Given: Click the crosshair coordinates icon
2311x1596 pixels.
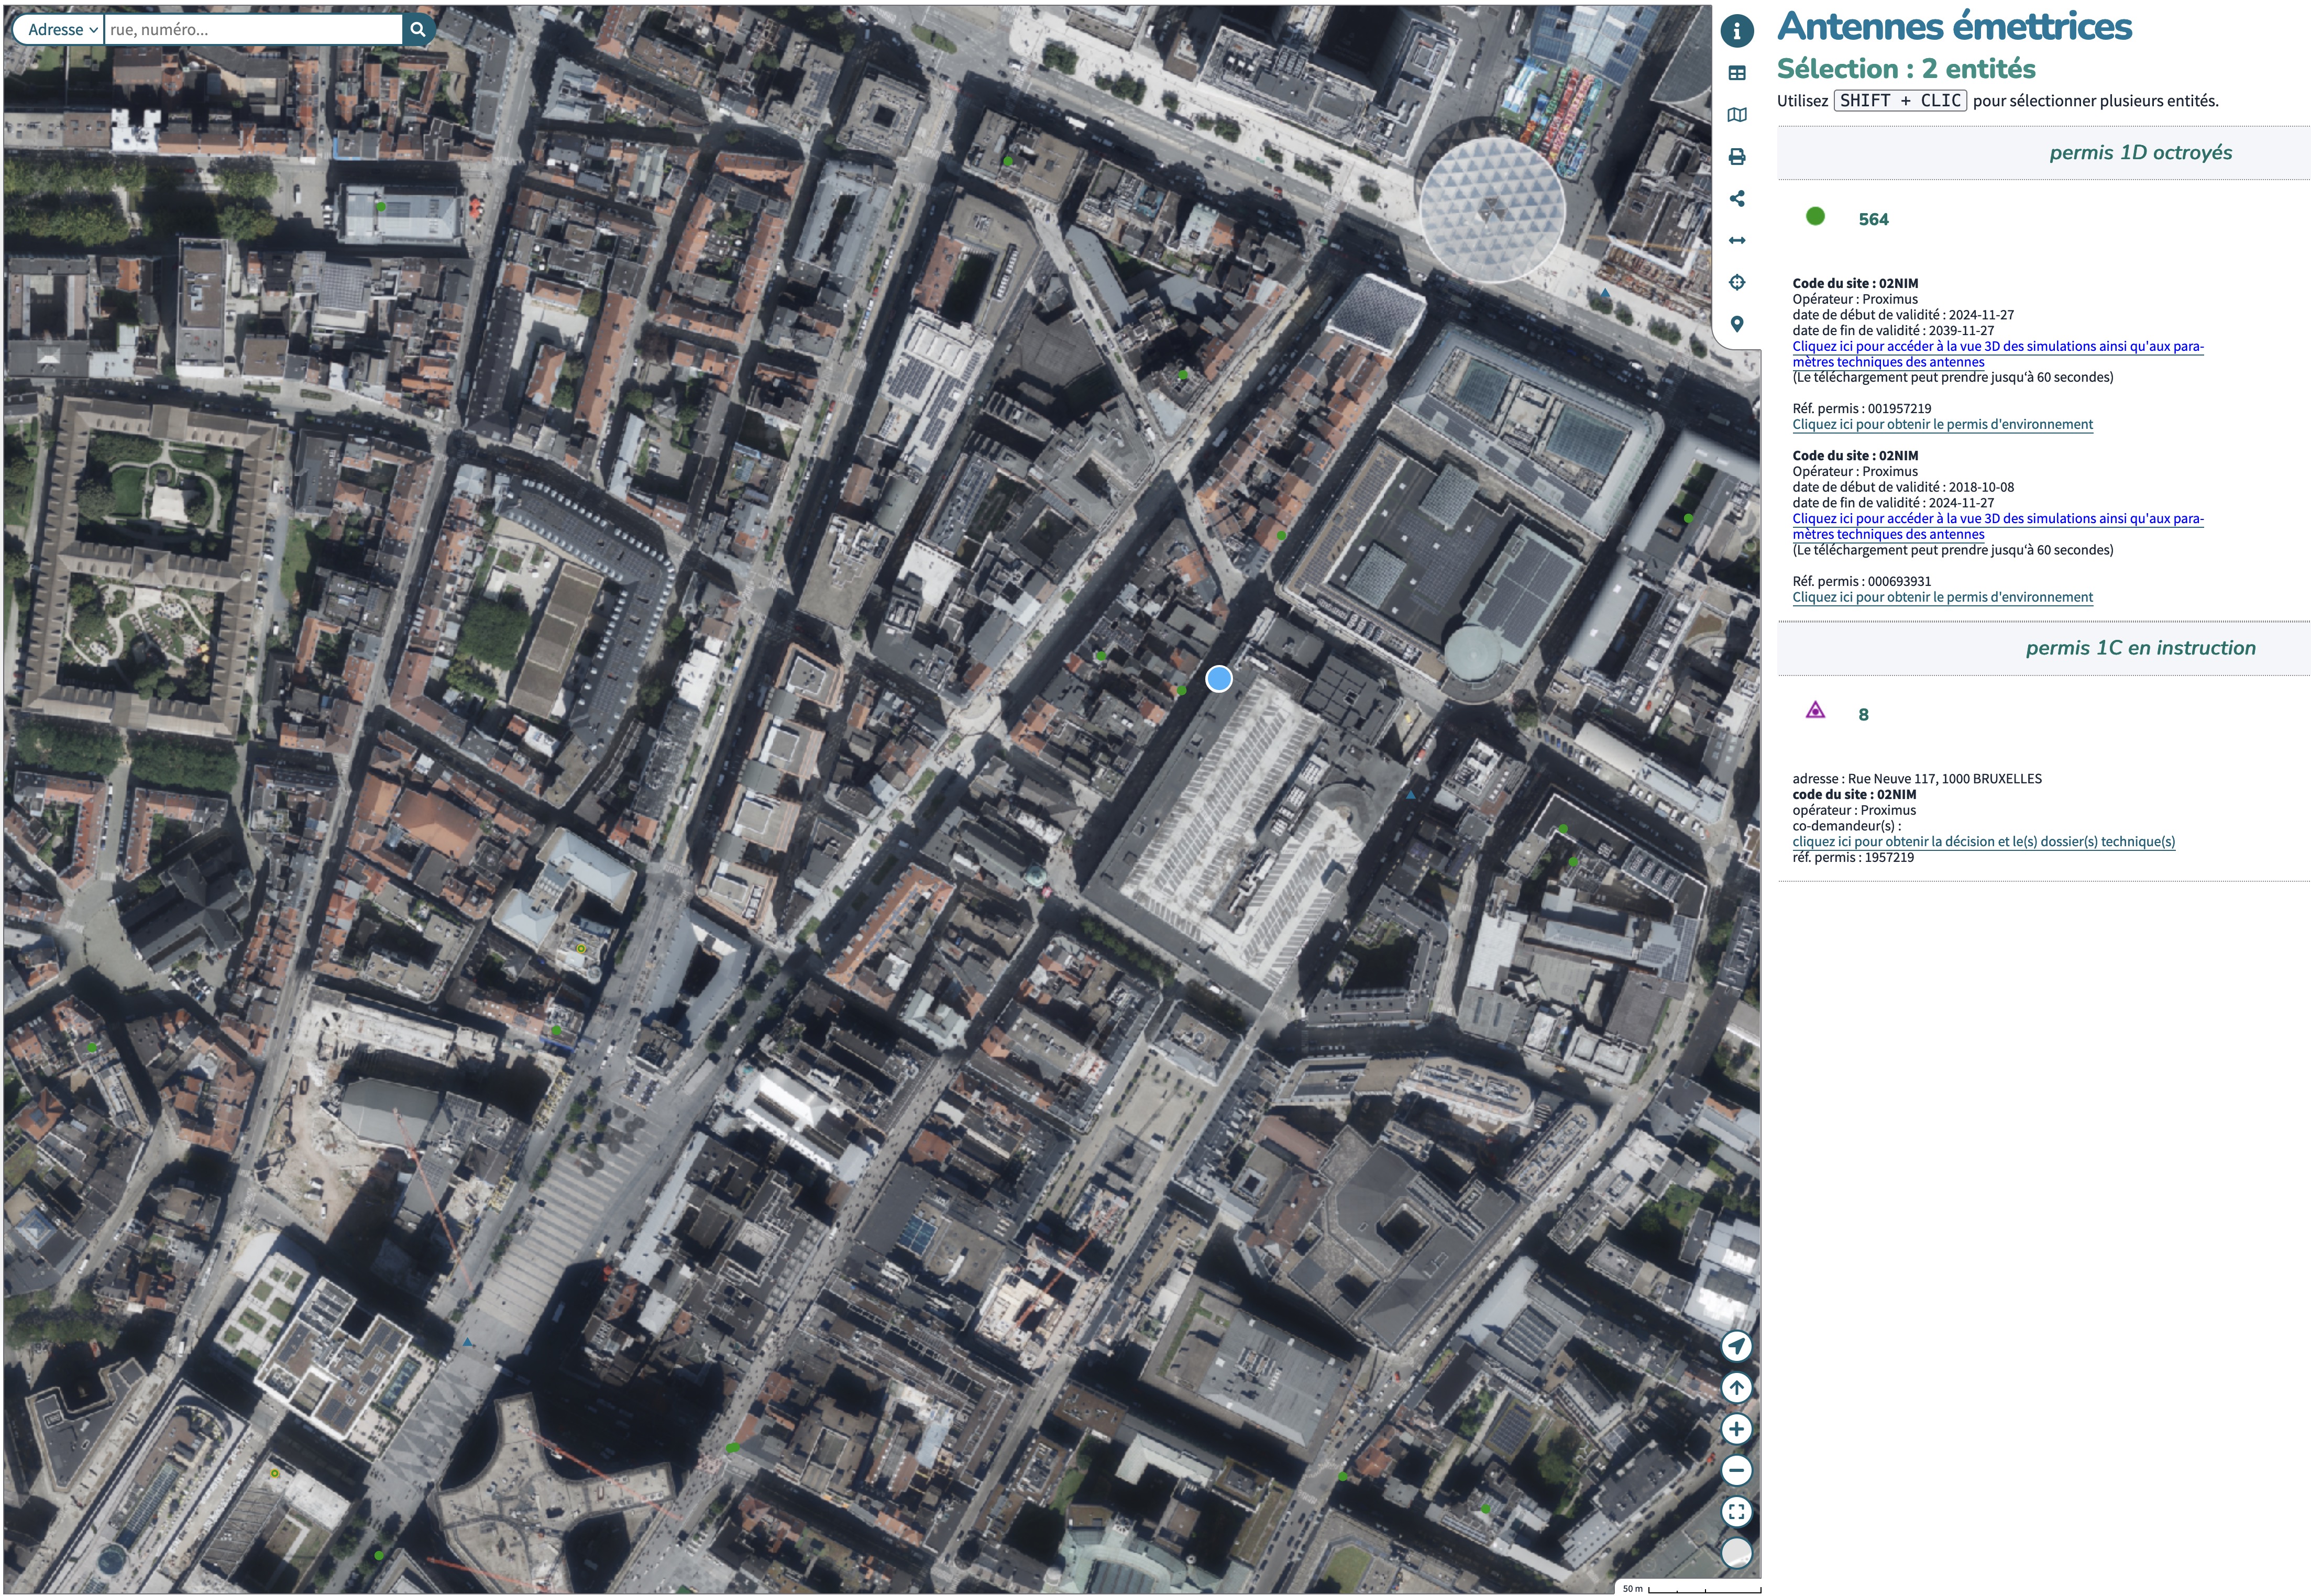Looking at the screenshot, I should 1737,282.
